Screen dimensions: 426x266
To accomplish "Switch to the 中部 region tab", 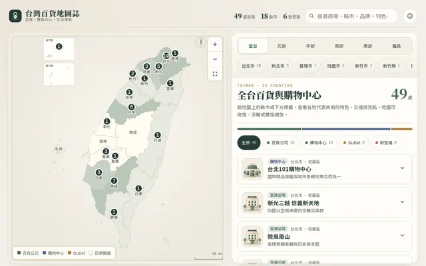I will pyautogui.click(x=311, y=46).
